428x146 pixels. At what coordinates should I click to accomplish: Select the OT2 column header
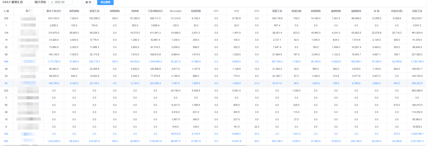[236, 11]
